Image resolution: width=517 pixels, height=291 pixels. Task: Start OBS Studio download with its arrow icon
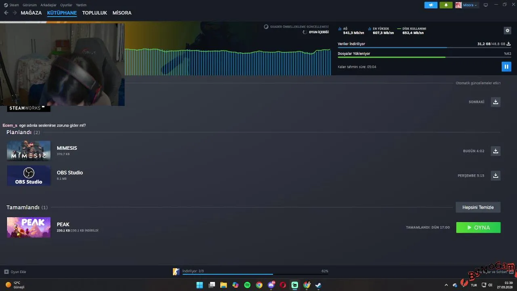[496, 175]
